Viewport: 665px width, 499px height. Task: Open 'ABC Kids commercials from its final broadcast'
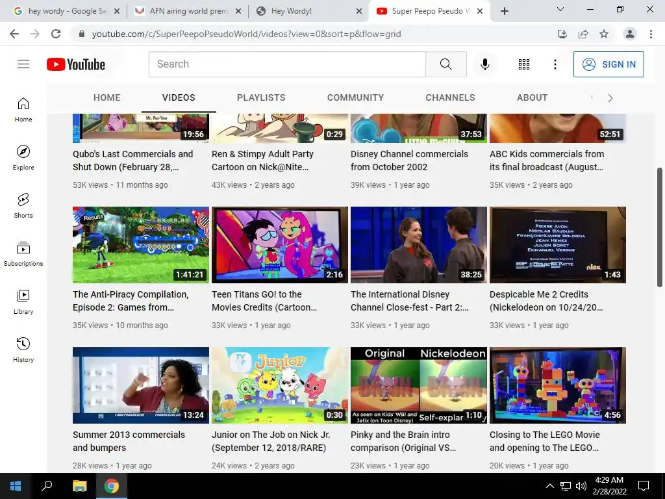click(547, 160)
